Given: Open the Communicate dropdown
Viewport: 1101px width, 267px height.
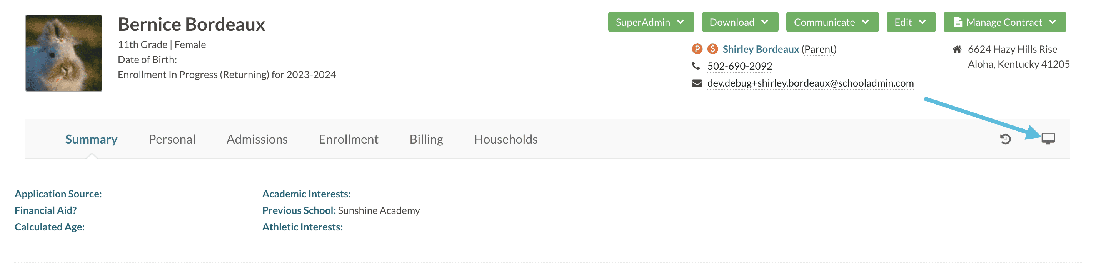Looking at the screenshot, I should click(832, 22).
